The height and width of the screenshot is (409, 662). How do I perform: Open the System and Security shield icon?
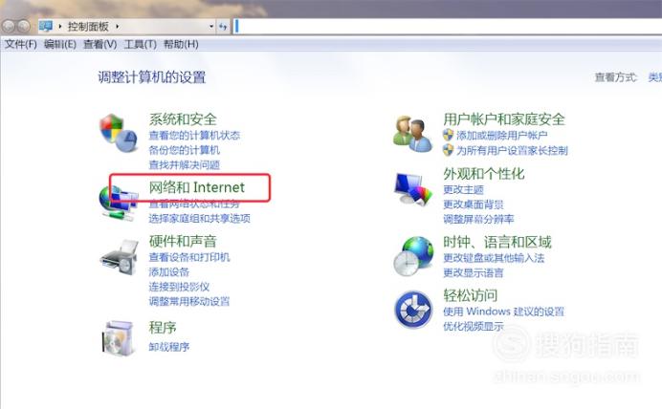(119, 133)
